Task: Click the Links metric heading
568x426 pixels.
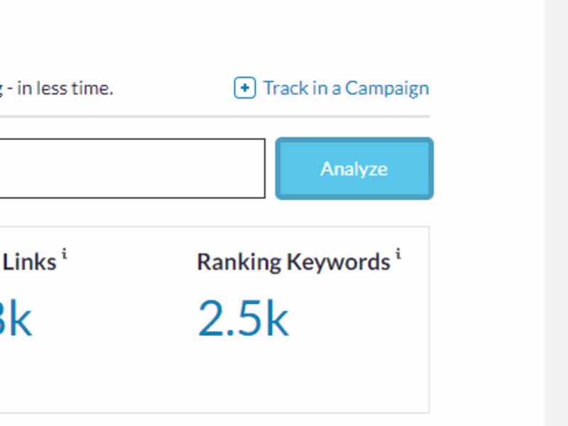Action: (29, 262)
